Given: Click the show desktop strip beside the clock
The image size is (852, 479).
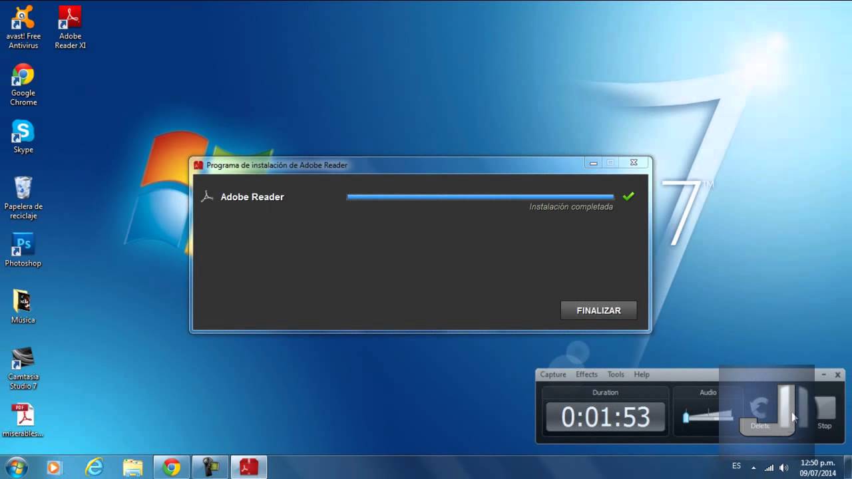Looking at the screenshot, I should [x=847, y=468].
